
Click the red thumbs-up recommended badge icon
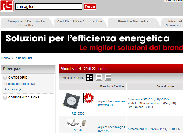click(x=89, y=98)
